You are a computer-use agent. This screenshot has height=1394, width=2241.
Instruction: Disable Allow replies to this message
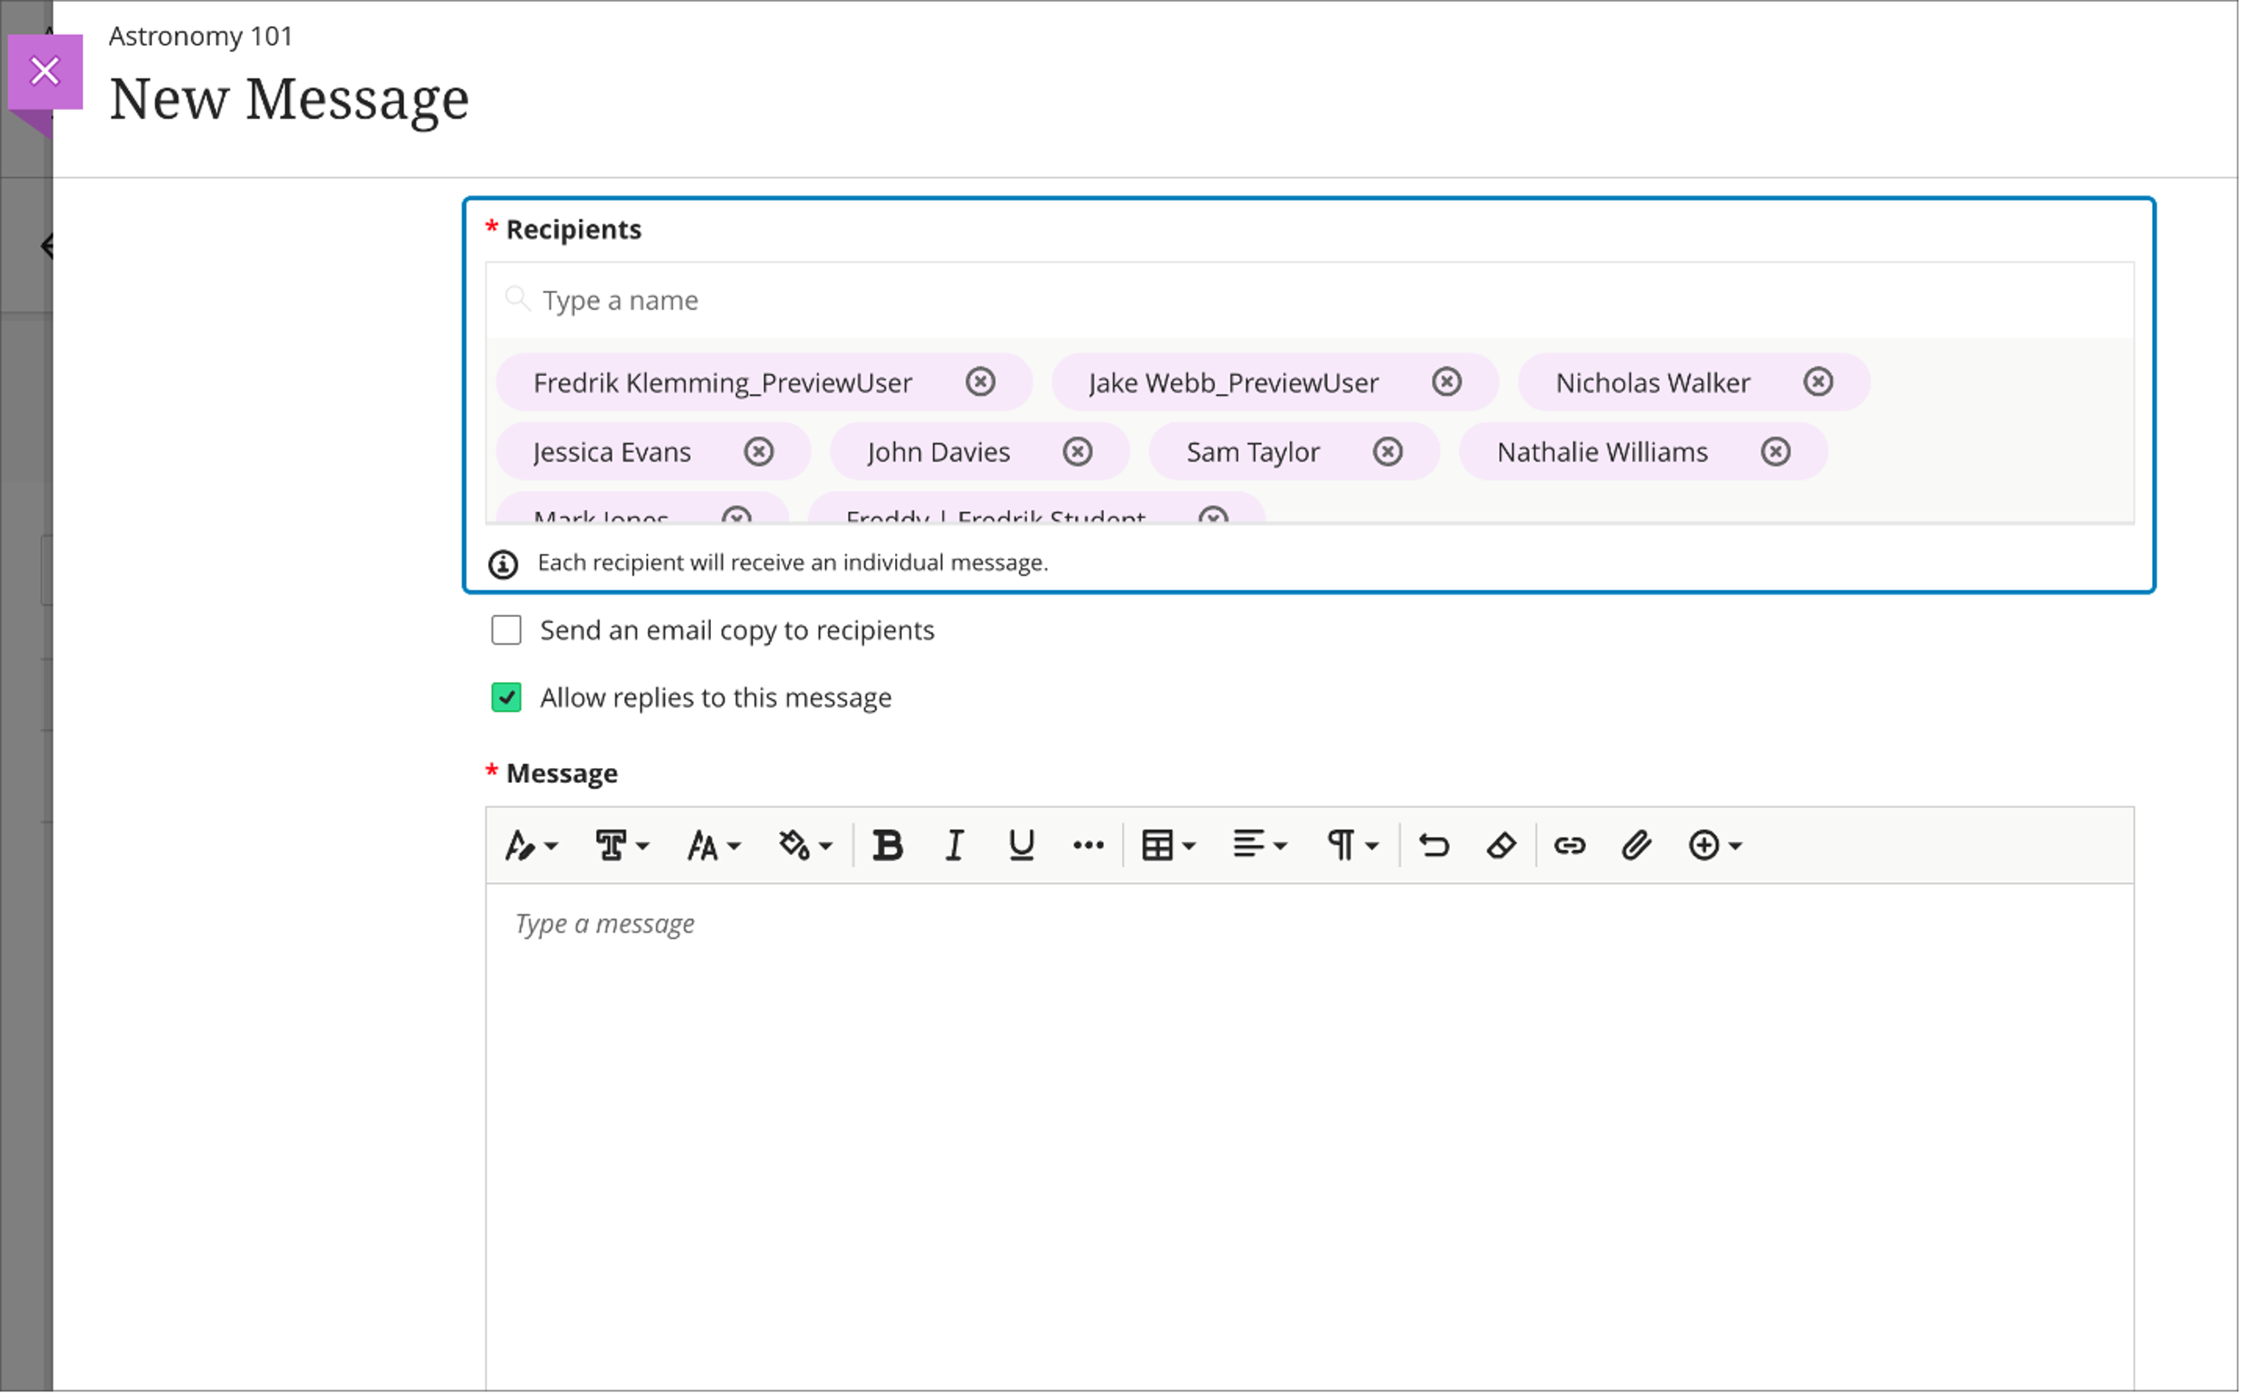[x=507, y=697]
